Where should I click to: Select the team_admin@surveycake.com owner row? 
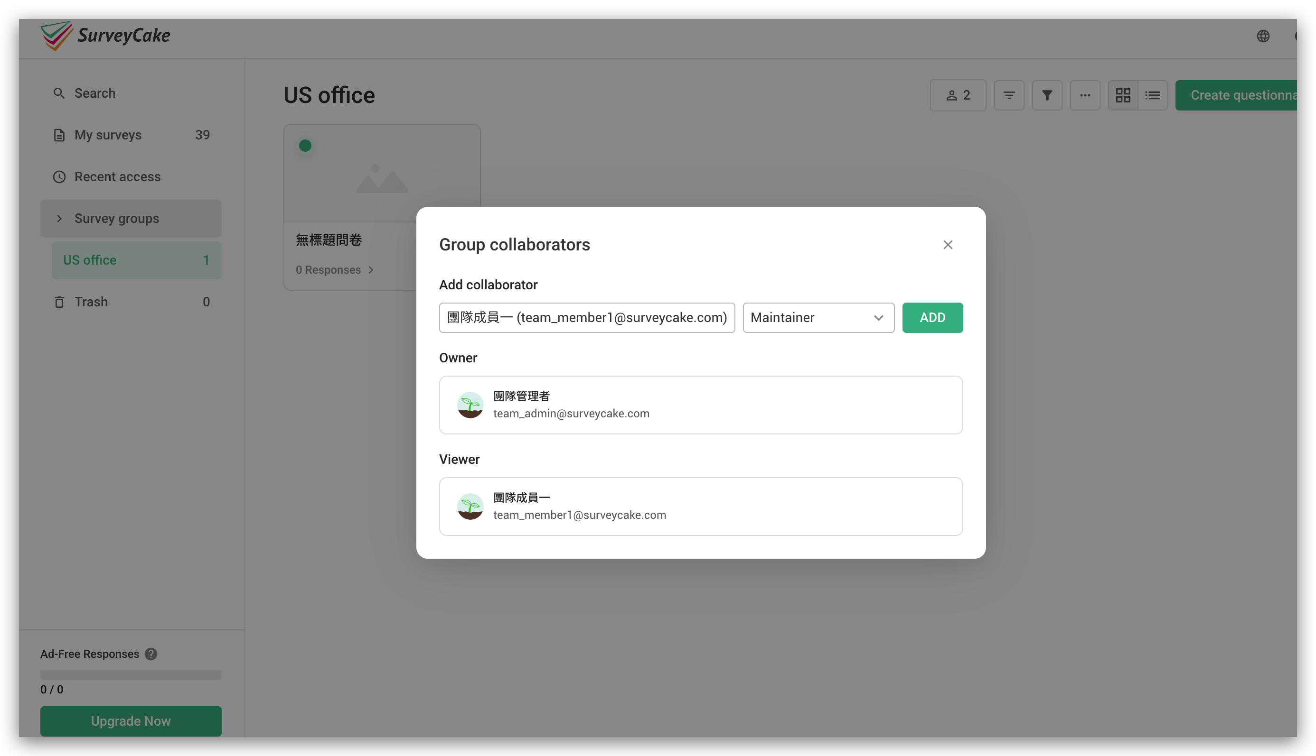pos(701,405)
